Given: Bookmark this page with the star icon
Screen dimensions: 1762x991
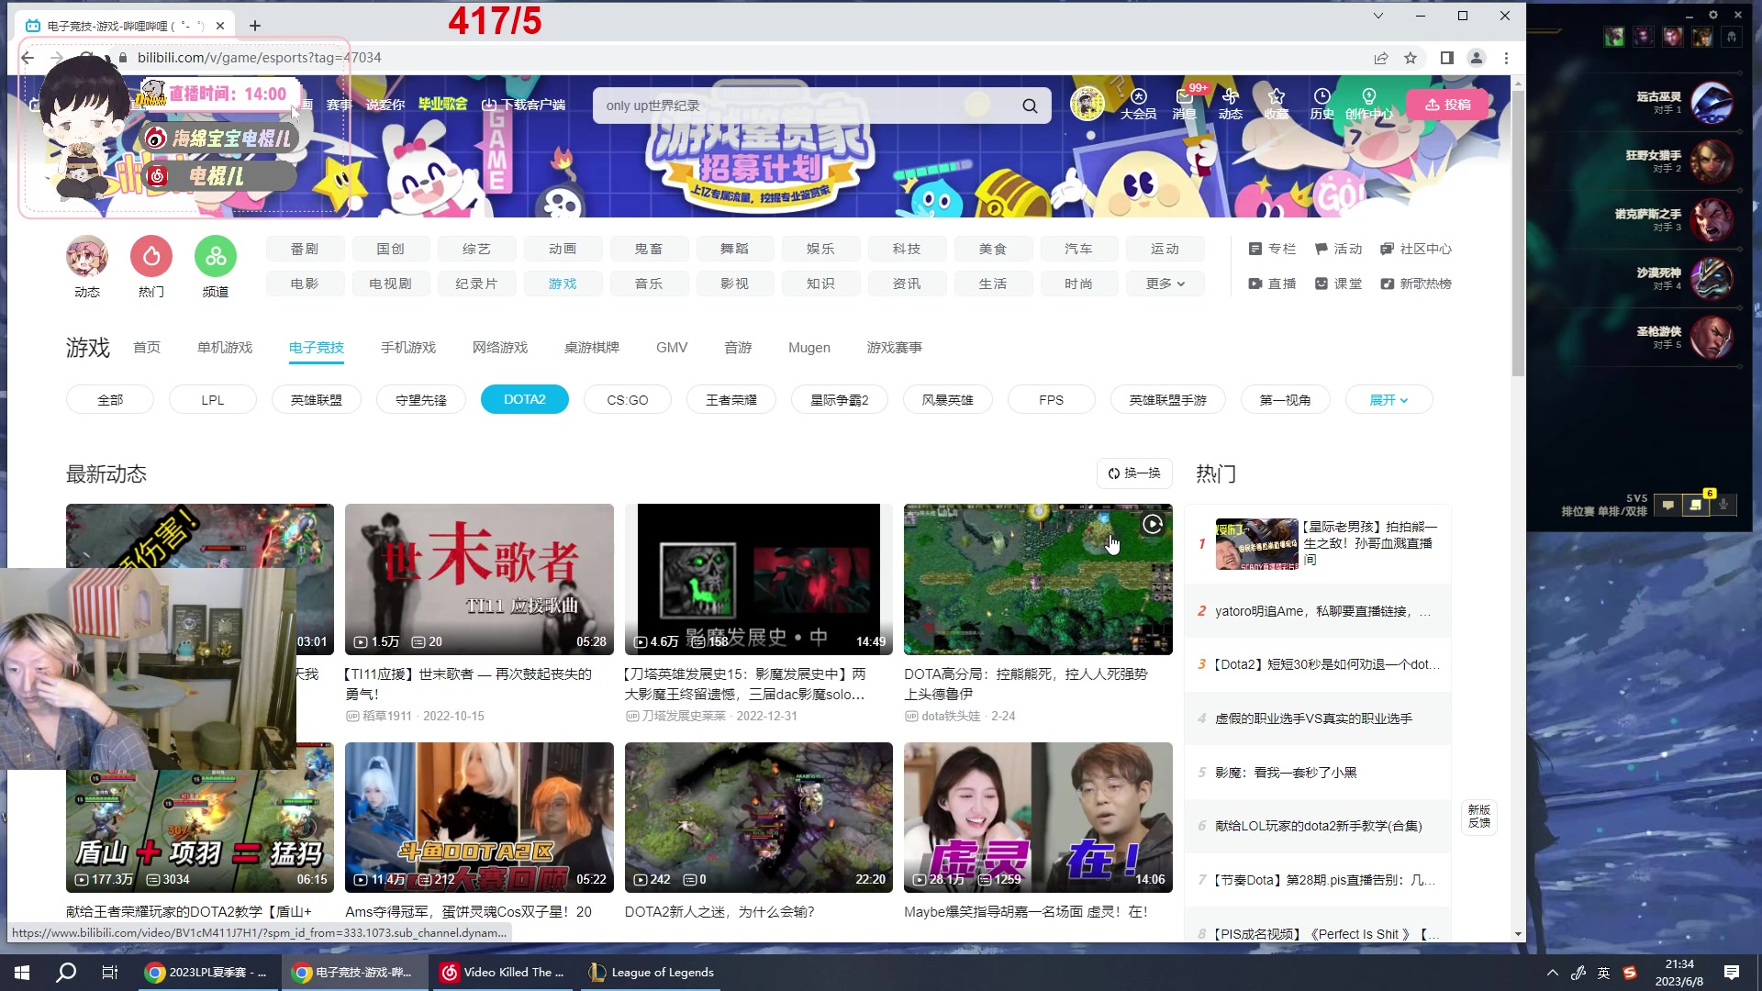Looking at the screenshot, I should pos(1411,58).
